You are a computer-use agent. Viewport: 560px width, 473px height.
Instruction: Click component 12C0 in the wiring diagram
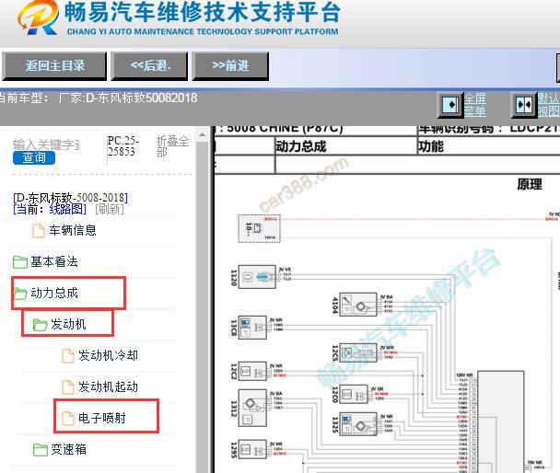coord(354,394)
